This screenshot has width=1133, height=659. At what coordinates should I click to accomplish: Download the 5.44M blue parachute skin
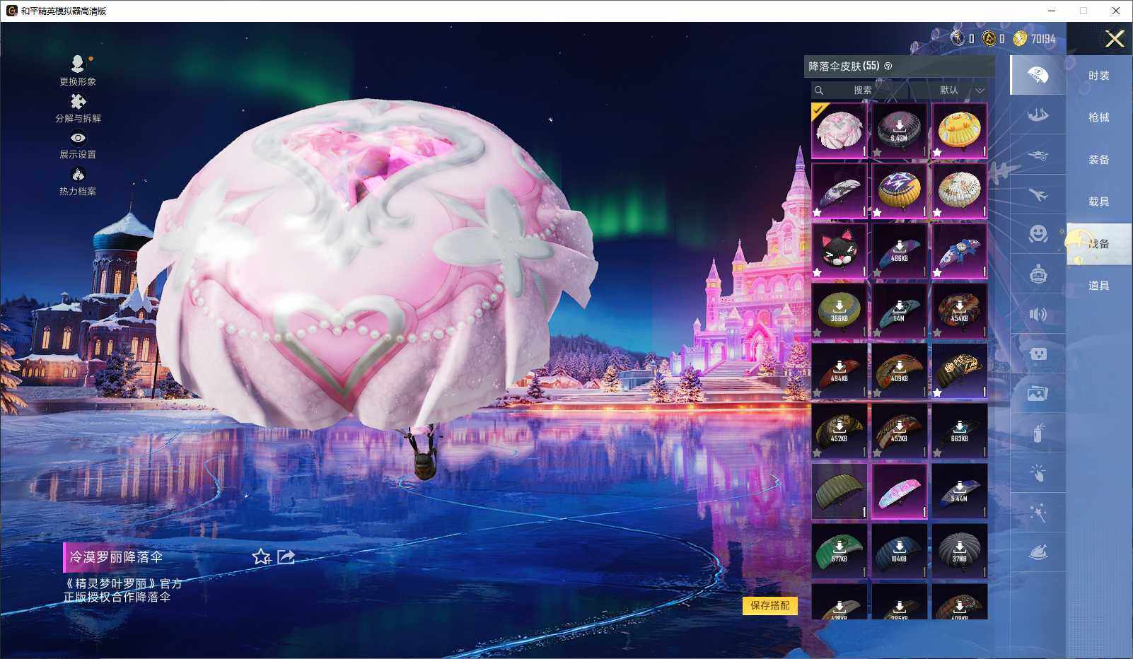coord(960,491)
